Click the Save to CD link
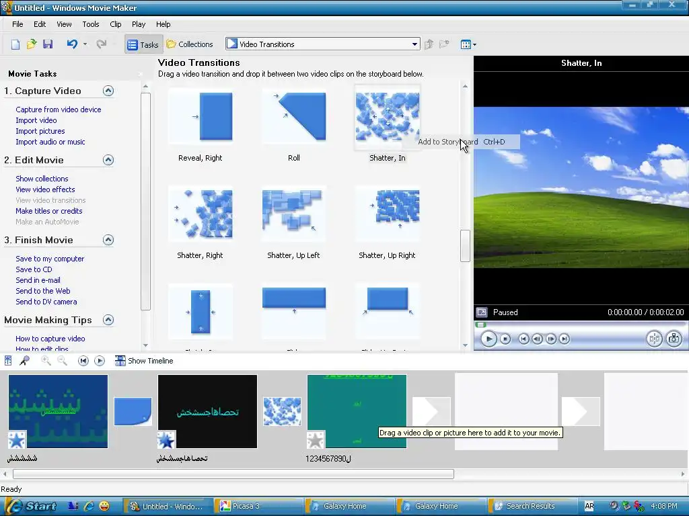 (x=34, y=269)
